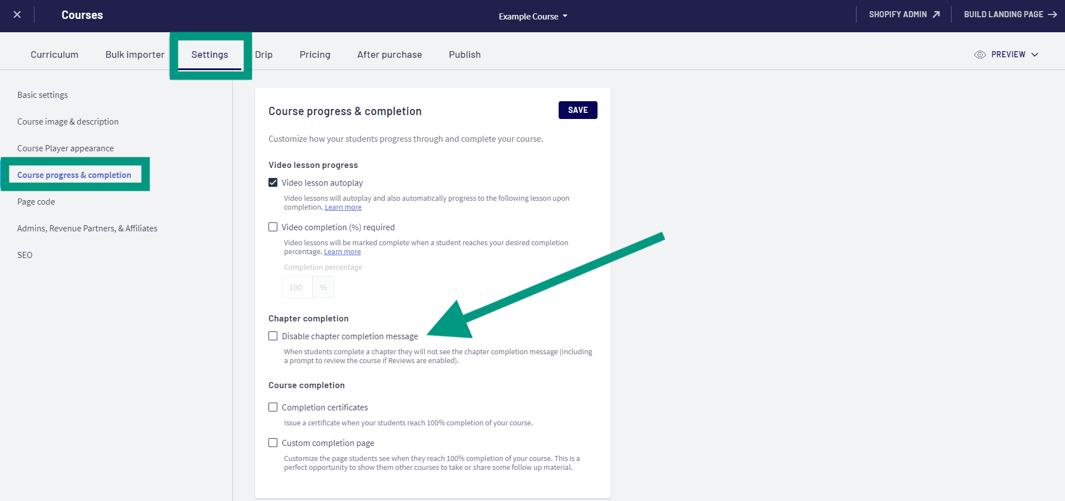This screenshot has width=1065, height=501.
Task: Toggle Video lesson autoplay checkbox
Action: [x=273, y=182]
